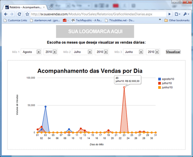Click the julho data point on day 19

pyautogui.click(x=108, y=130)
